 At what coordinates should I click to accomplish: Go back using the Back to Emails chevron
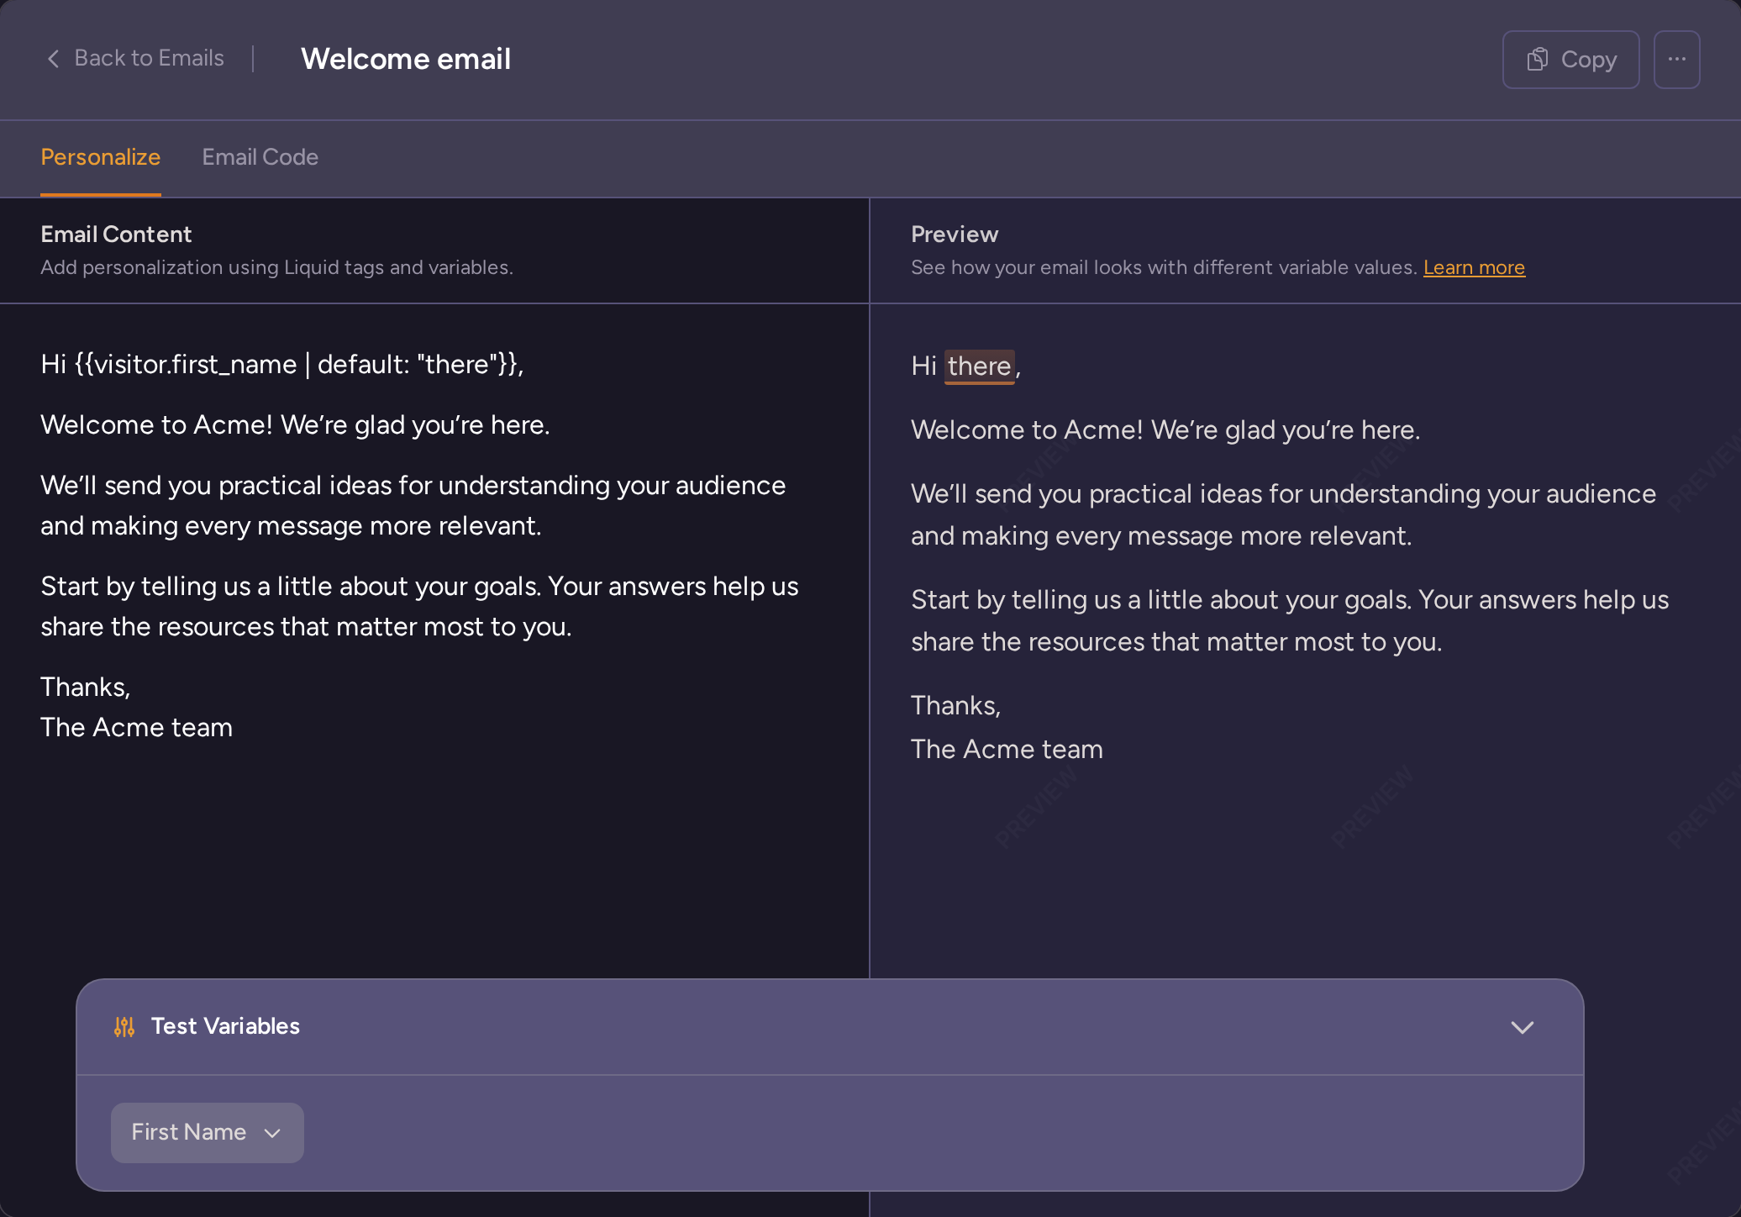point(54,59)
